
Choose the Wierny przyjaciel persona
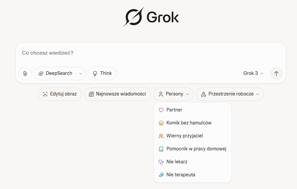193,136
